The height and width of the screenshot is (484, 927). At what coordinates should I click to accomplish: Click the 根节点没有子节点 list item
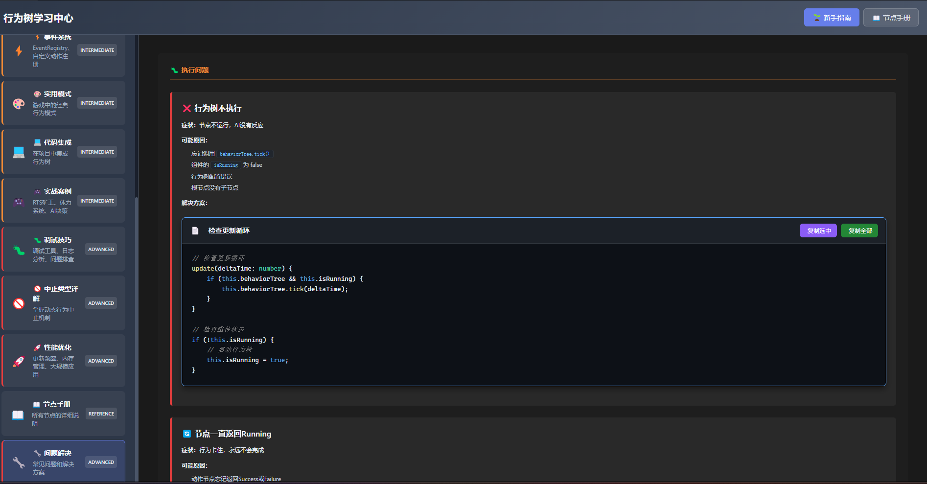pos(215,188)
